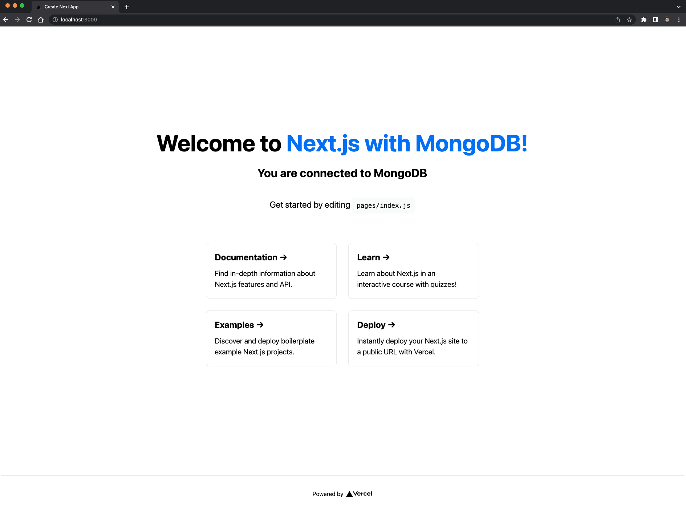Open the Documentation card link
686x508 pixels.
click(271, 271)
